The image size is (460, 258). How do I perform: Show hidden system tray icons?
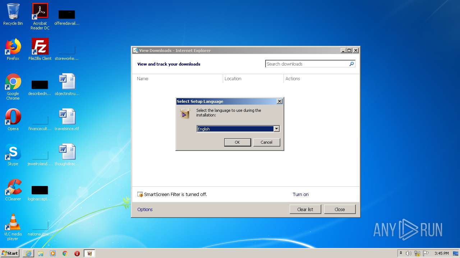pyautogui.click(x=401, y=253)
